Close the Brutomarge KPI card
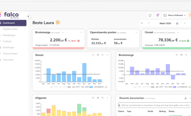This screenshot has width=191, height=116. [x=82, y=32]
